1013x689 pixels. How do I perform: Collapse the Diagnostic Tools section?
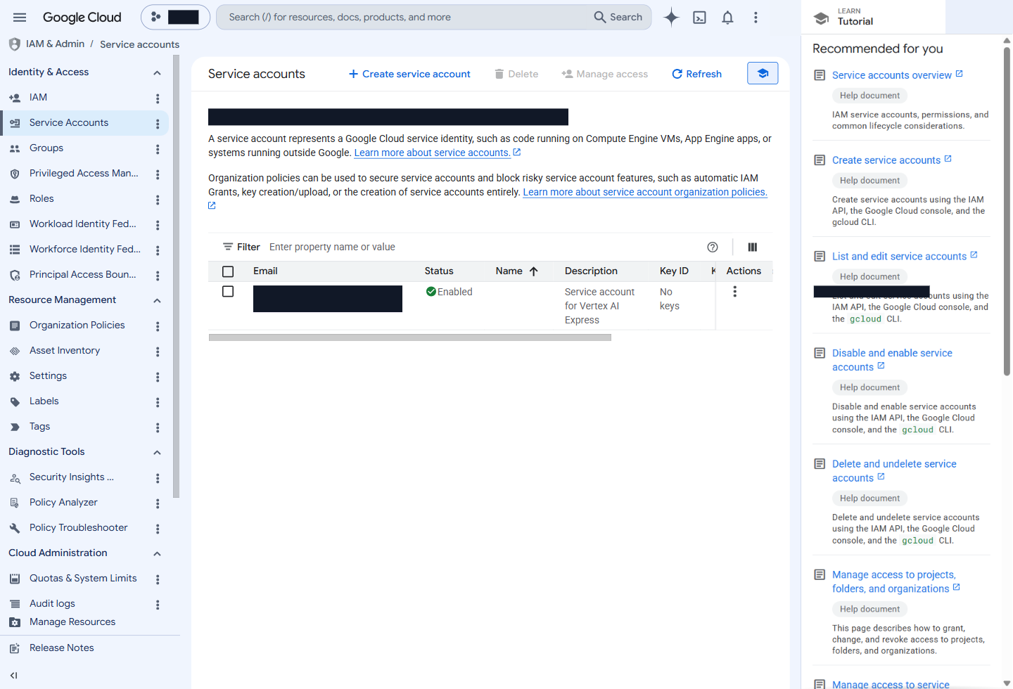coord(157,452)
